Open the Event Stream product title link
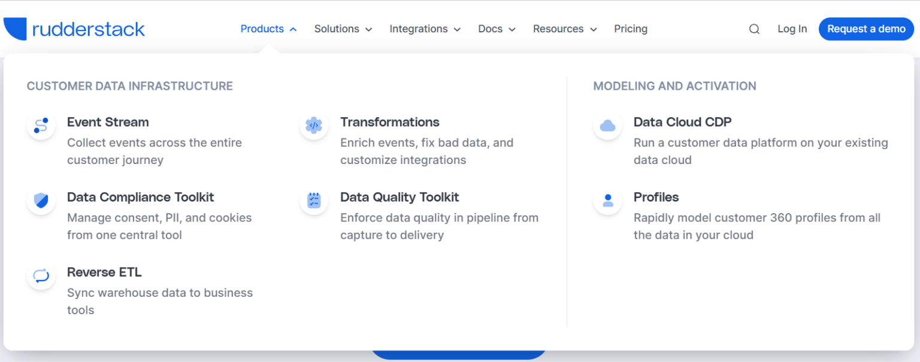The width and height of the screenshot is (920, 362). point(108,122)
